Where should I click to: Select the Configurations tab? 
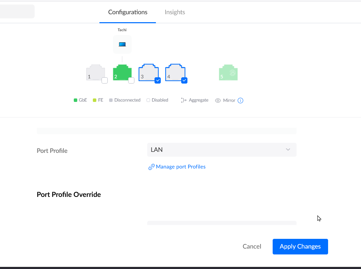point(128,12)
